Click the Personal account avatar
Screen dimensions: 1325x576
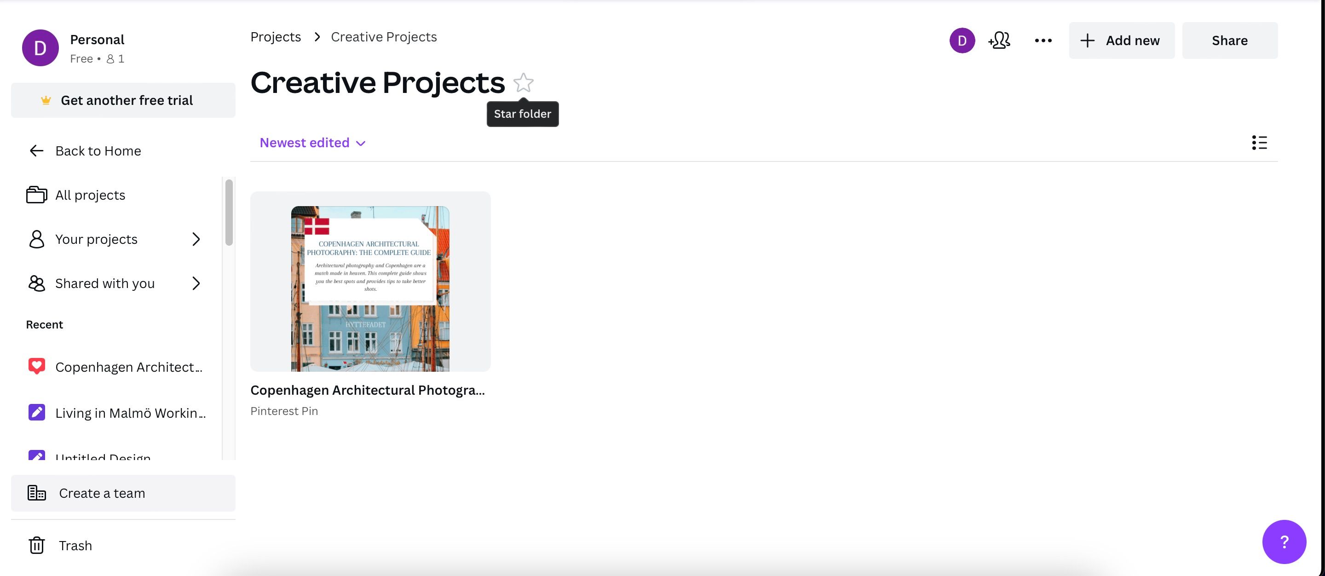pos(40,47)
